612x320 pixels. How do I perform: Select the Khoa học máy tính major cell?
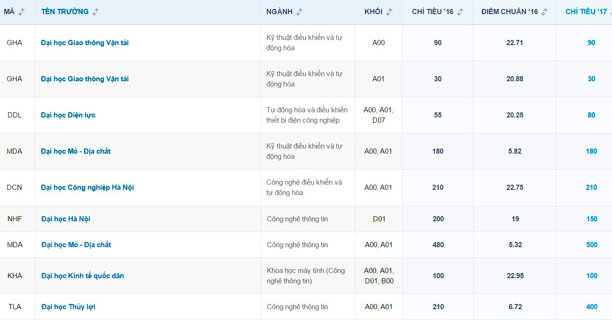(306, 276)
